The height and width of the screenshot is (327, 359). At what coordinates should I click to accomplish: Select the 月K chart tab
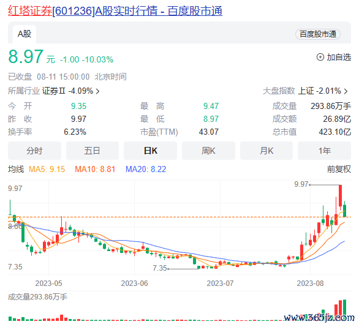(x=266, y=151)
